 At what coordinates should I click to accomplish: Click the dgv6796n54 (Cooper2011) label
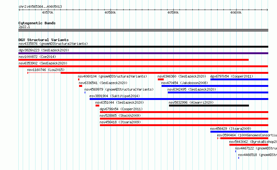tap(121, 109)
